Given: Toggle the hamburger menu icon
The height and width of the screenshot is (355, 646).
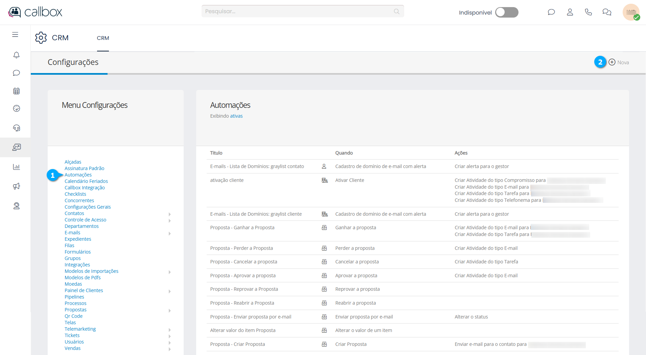Looking at the screenshot, I should point(15,34).
